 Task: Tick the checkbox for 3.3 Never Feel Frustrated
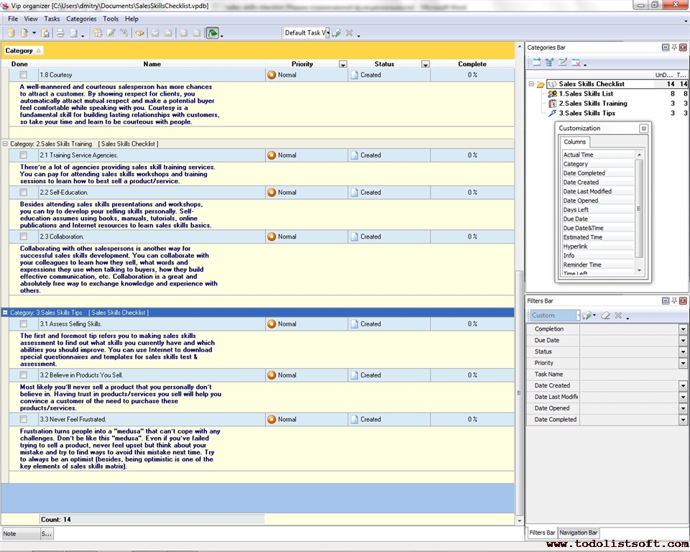click(24, 420)
